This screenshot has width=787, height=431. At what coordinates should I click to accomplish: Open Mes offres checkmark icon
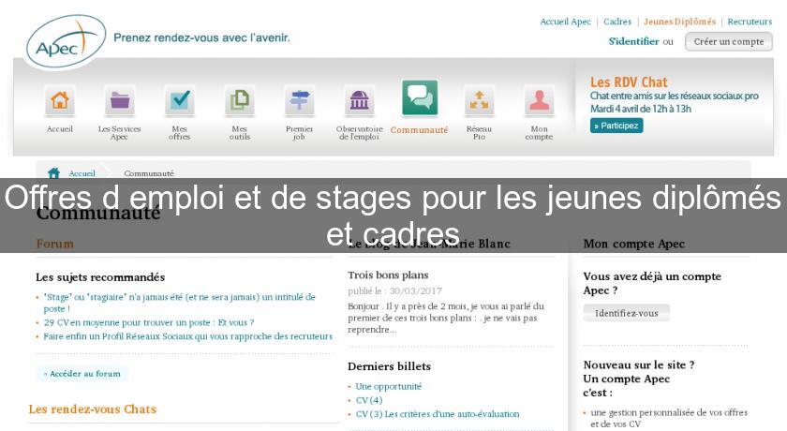pos(180,100)
